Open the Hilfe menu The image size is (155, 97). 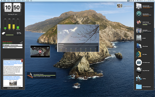(31, 1)
